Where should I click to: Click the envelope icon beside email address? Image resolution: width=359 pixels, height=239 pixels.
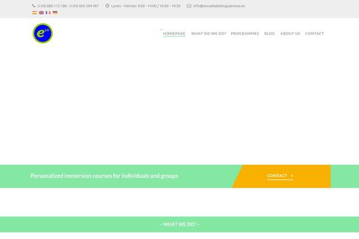coord(189,6)
